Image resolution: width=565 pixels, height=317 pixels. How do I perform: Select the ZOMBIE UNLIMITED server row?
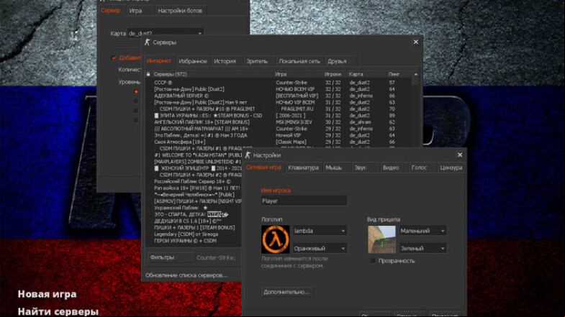pos(194,162)
